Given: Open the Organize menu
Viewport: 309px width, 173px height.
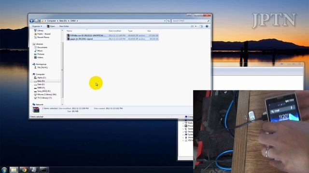Looking at the screenshot, I should (x=37, y=26).
